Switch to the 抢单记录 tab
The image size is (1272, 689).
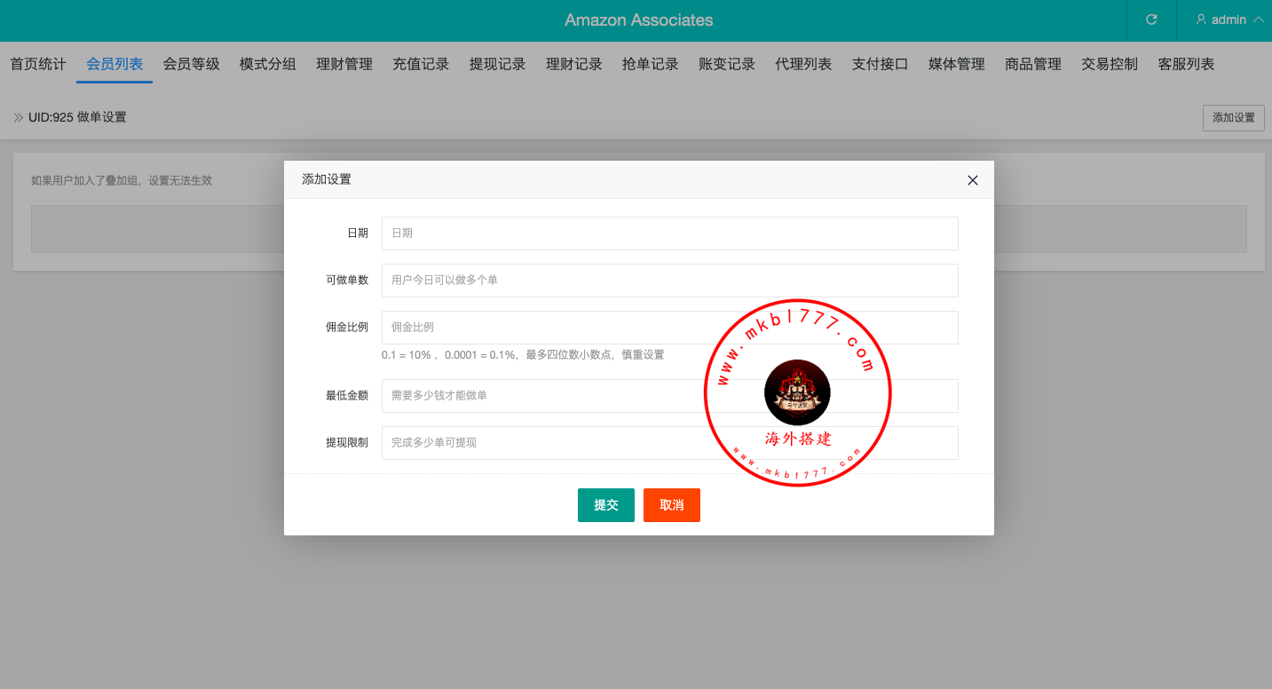pos(651,64)
